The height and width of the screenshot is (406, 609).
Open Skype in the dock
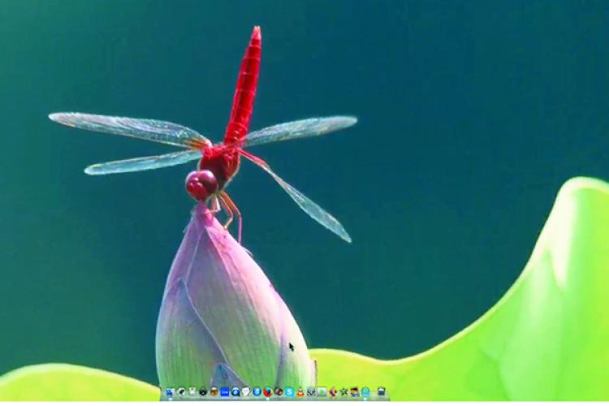click(x=289, y=391)
